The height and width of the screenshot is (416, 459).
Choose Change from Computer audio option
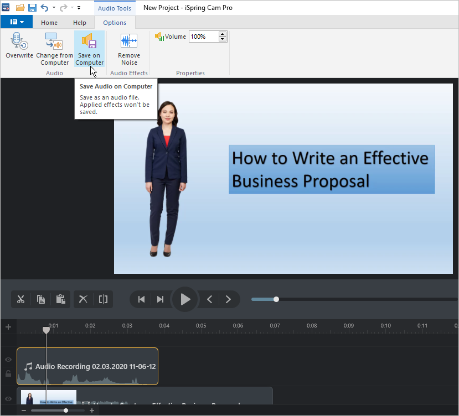pos(54,49)
